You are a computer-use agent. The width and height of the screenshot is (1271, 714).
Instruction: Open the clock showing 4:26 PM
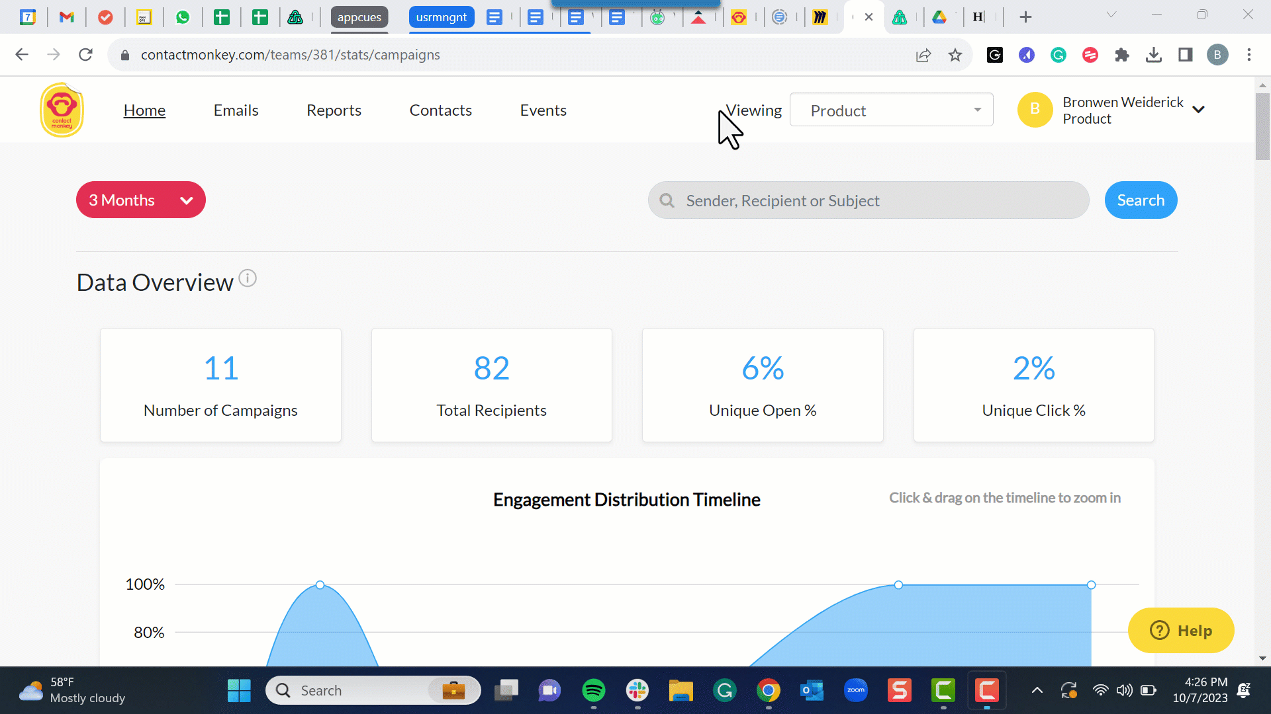1200,691
